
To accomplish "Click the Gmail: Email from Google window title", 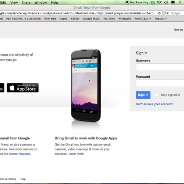I will click(92, 8).
